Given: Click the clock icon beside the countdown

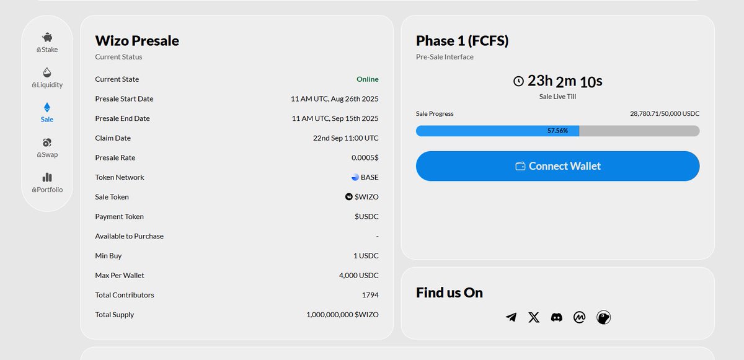Looking at the screenshot, I should (518, 81).
